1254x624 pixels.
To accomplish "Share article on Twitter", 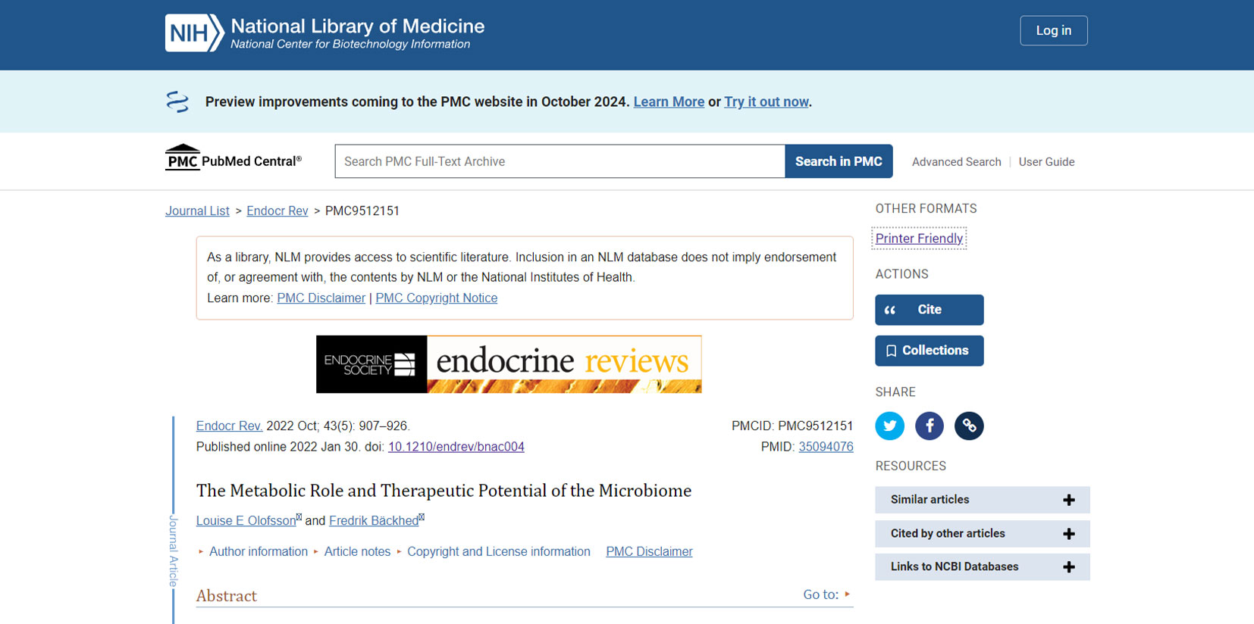I will (x=889, y=426).
